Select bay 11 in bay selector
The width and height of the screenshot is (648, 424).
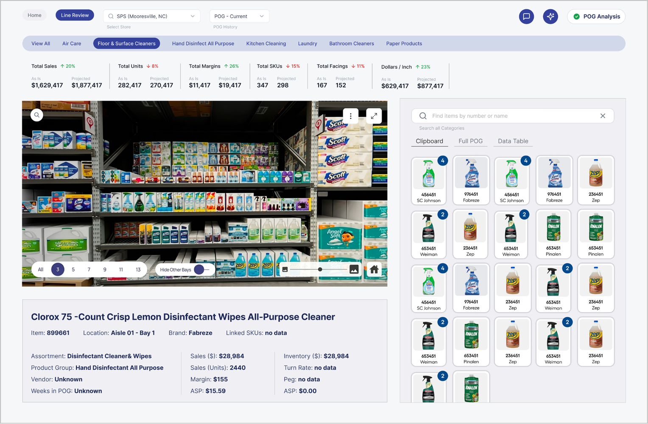tap(121, 269)
